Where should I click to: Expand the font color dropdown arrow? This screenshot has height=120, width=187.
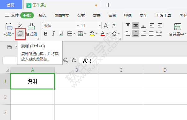tap(107, 34)
